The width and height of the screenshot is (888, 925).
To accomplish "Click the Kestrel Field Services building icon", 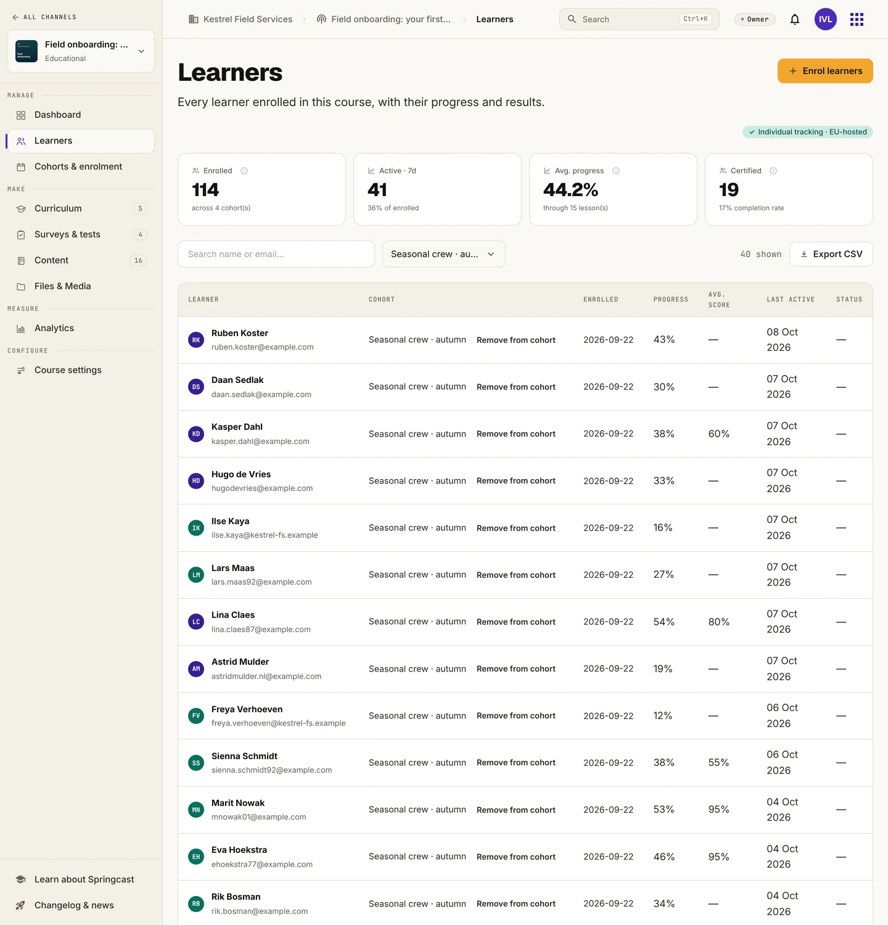I will tap(193, 19).
